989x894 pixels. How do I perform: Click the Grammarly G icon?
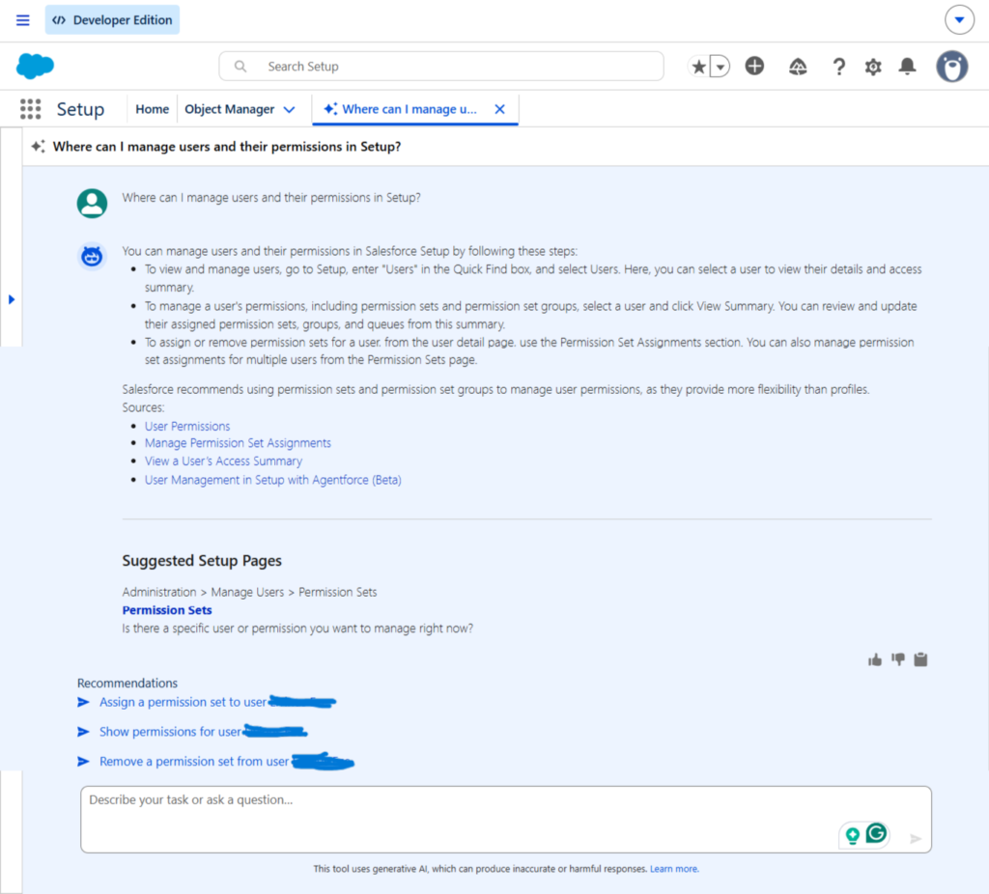[x=877, y=833]
